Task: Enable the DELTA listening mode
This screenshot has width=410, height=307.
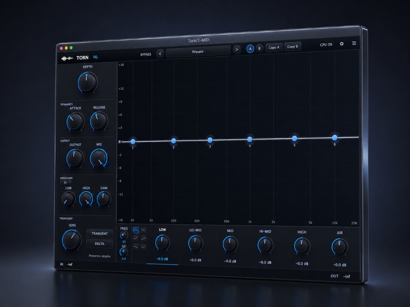Action: coord(100,244)
